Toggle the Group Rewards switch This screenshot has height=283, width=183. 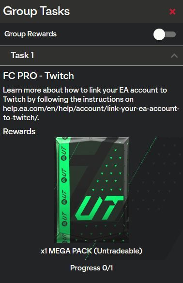(x=165, y=34)
